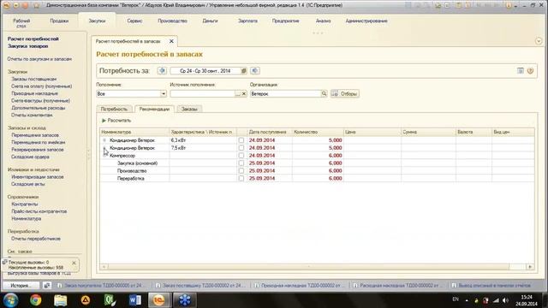548x308 pixels.
Task: Open the Рабочий стол section
Action: coord(21,23)
